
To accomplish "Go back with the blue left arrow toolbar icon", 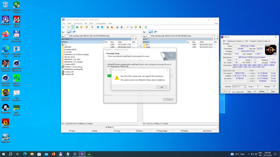I will click(x=98, y=27).
